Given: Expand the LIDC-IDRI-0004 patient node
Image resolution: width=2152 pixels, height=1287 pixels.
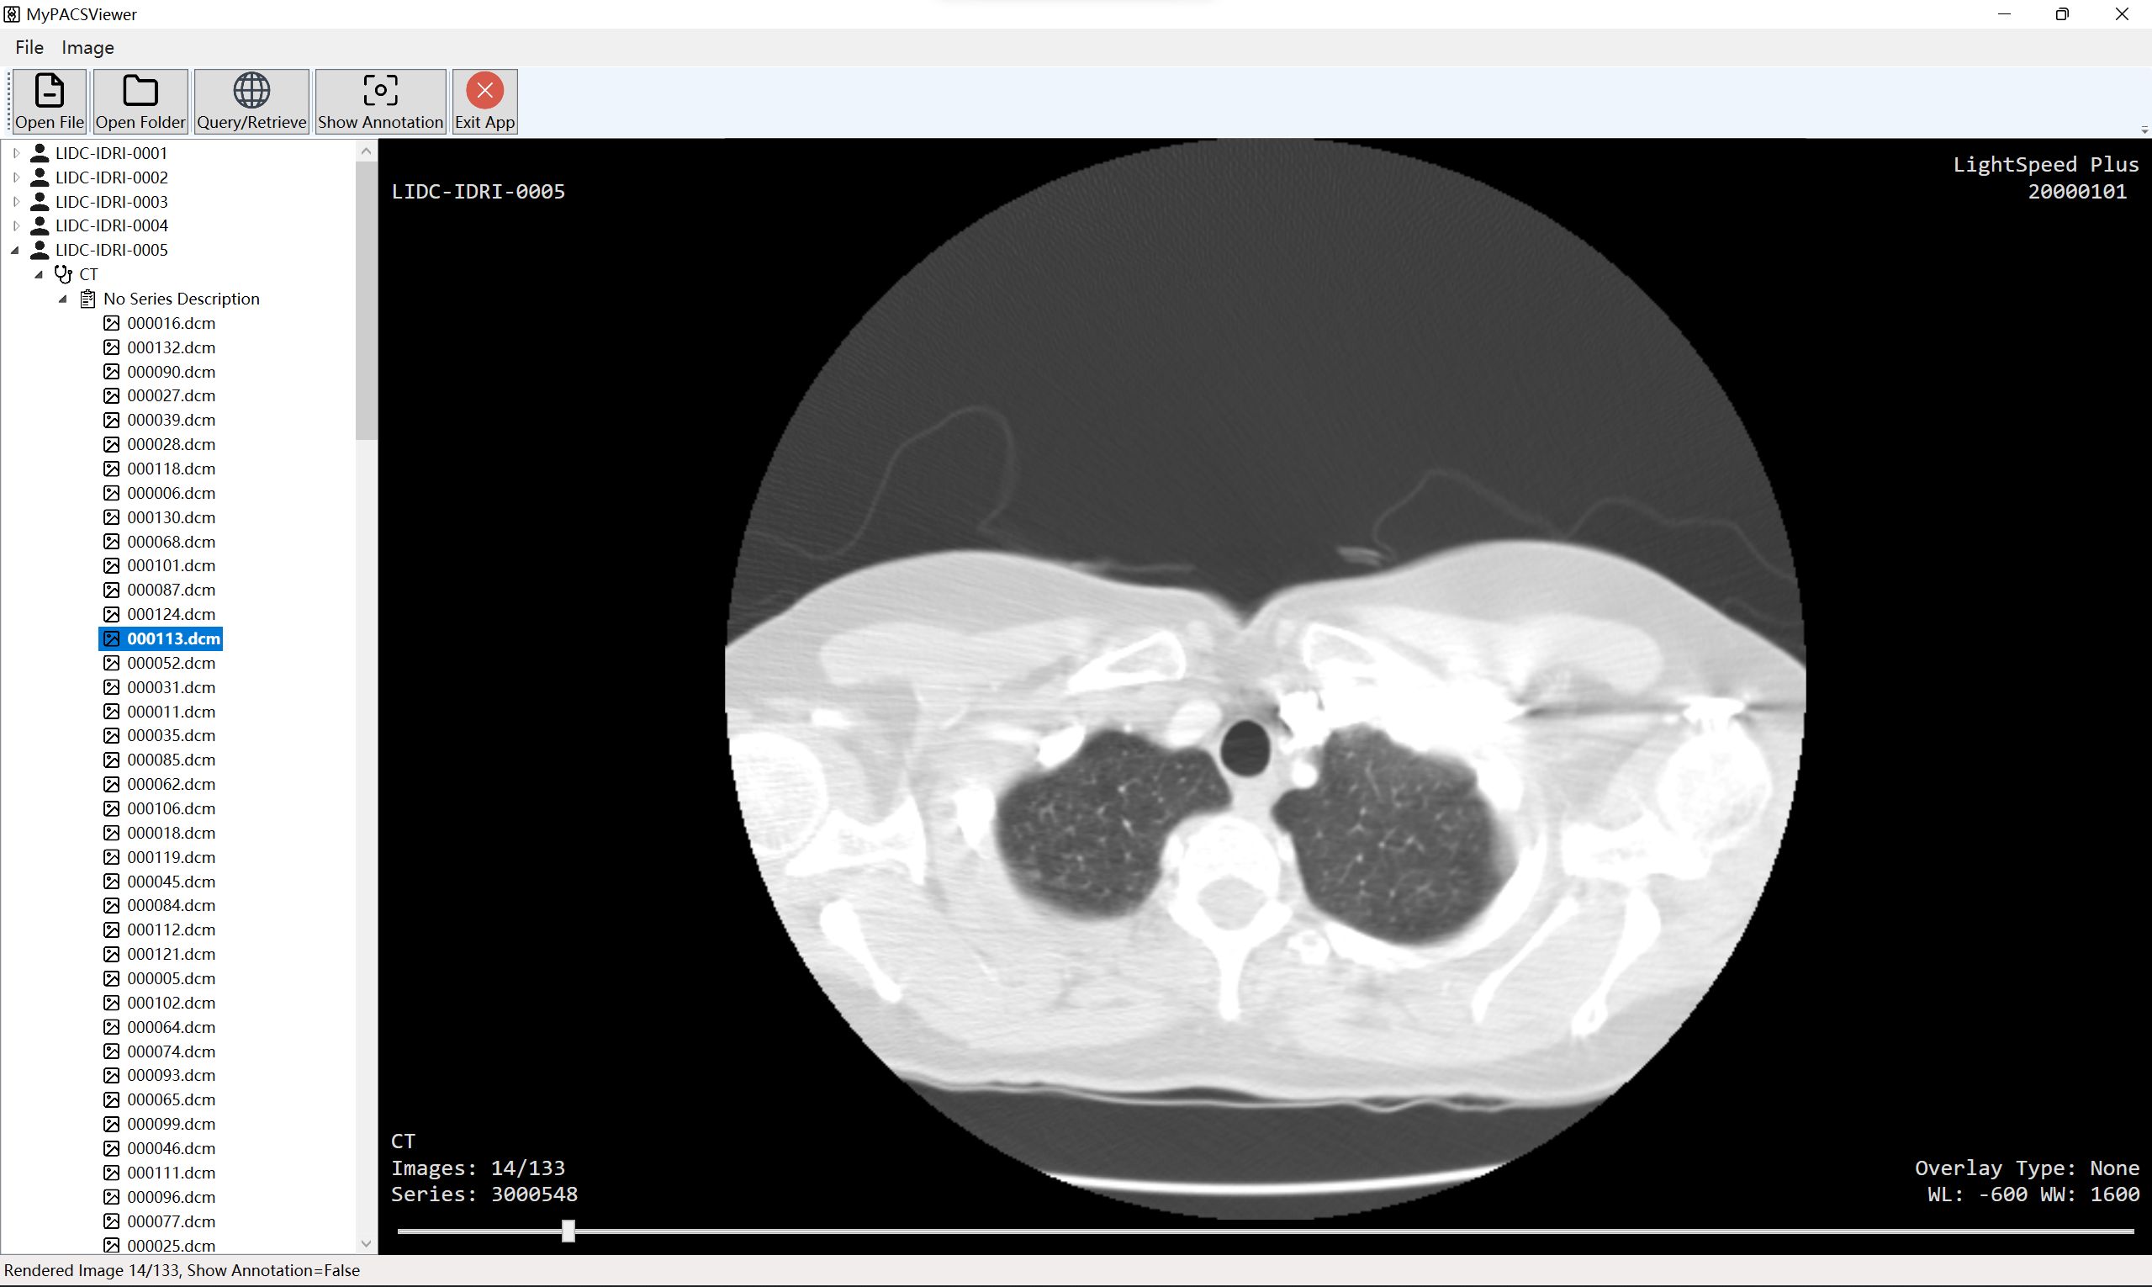Looking at the screenshot, I should pos(16,225).
